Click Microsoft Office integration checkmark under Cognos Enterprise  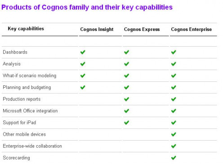(174, 111)
